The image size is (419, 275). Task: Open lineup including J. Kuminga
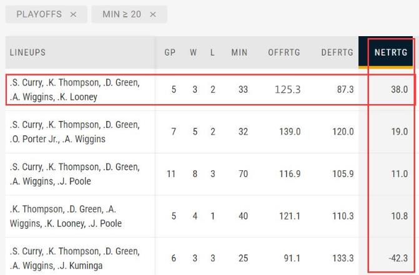coord(75,258)
